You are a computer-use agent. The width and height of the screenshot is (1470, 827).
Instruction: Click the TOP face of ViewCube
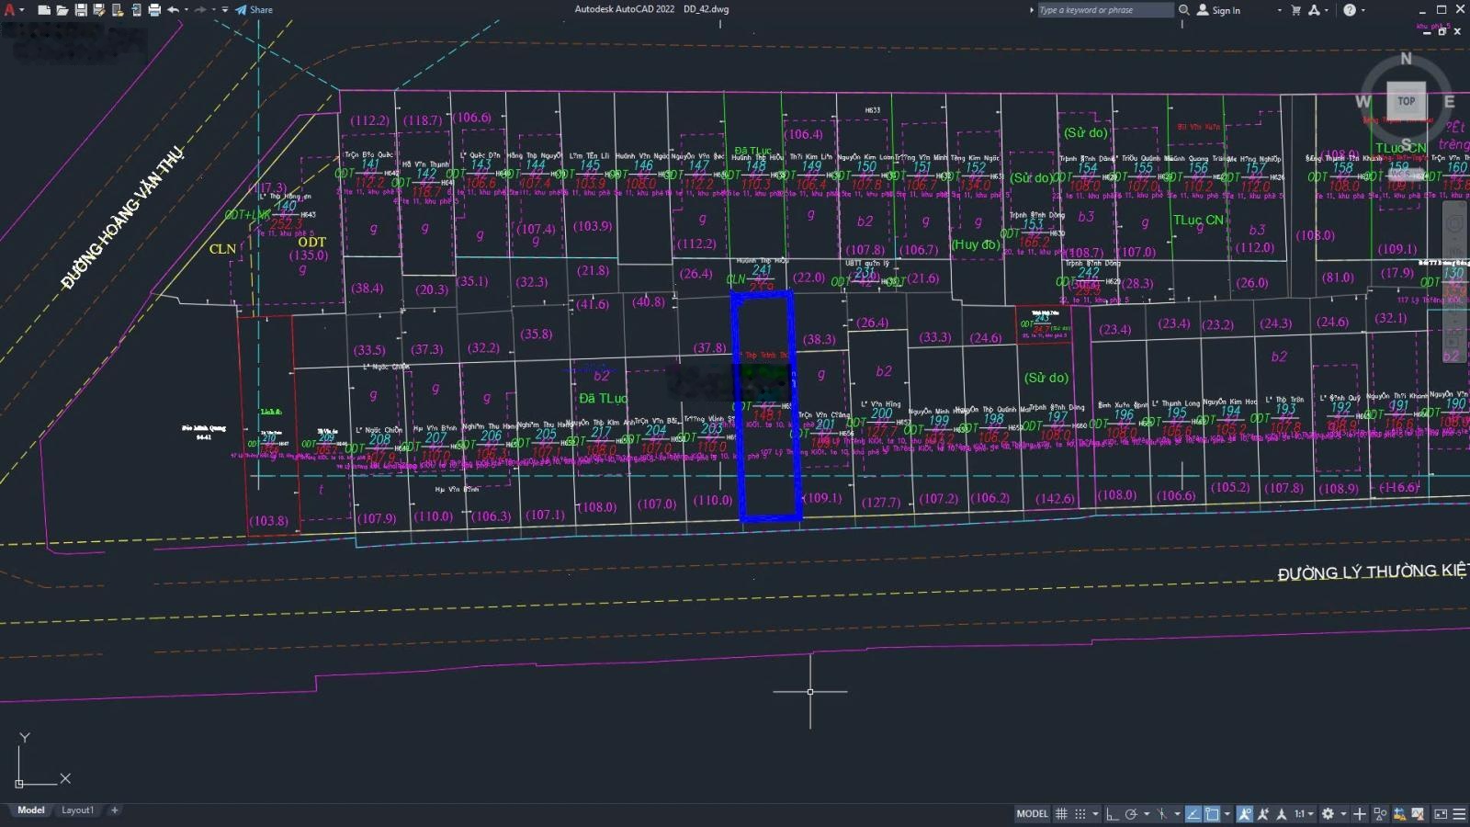tap(1406, 101)
